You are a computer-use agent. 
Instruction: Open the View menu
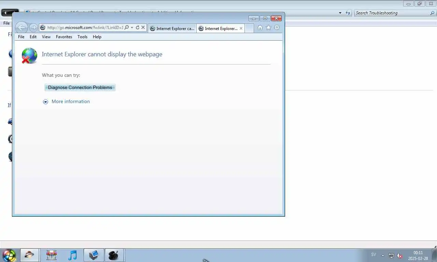point(46,37)
